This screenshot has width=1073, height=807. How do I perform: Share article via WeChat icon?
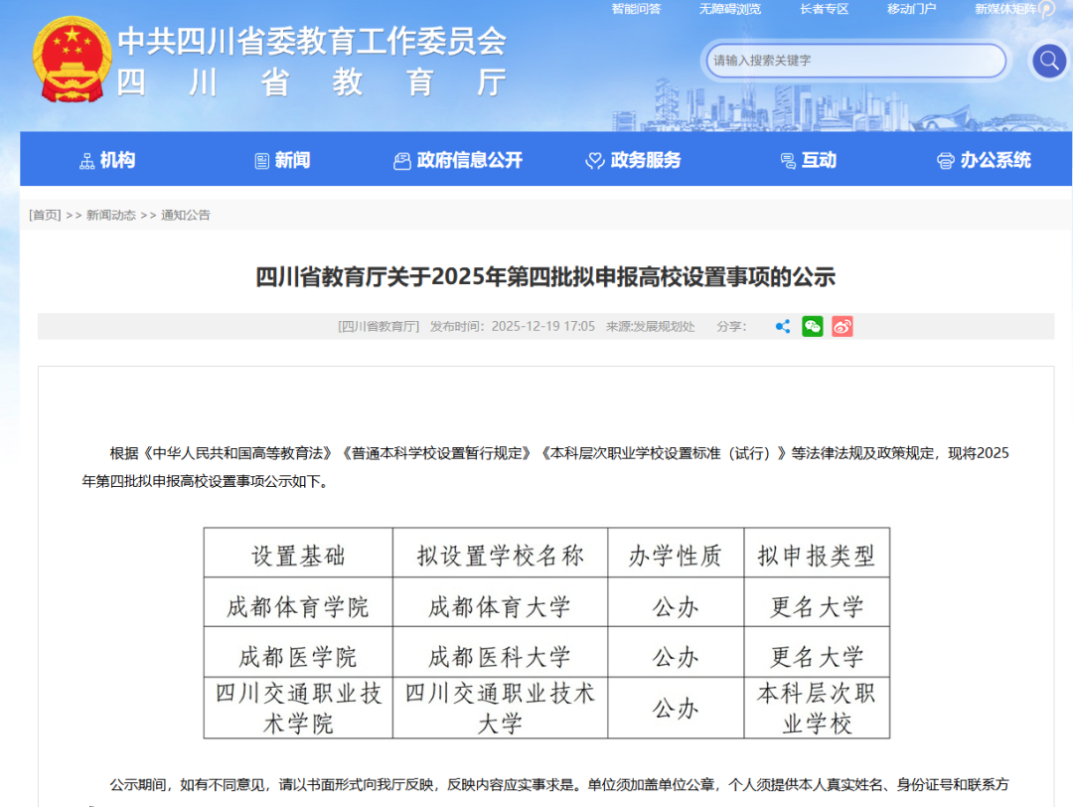click(x=813, y=326)
